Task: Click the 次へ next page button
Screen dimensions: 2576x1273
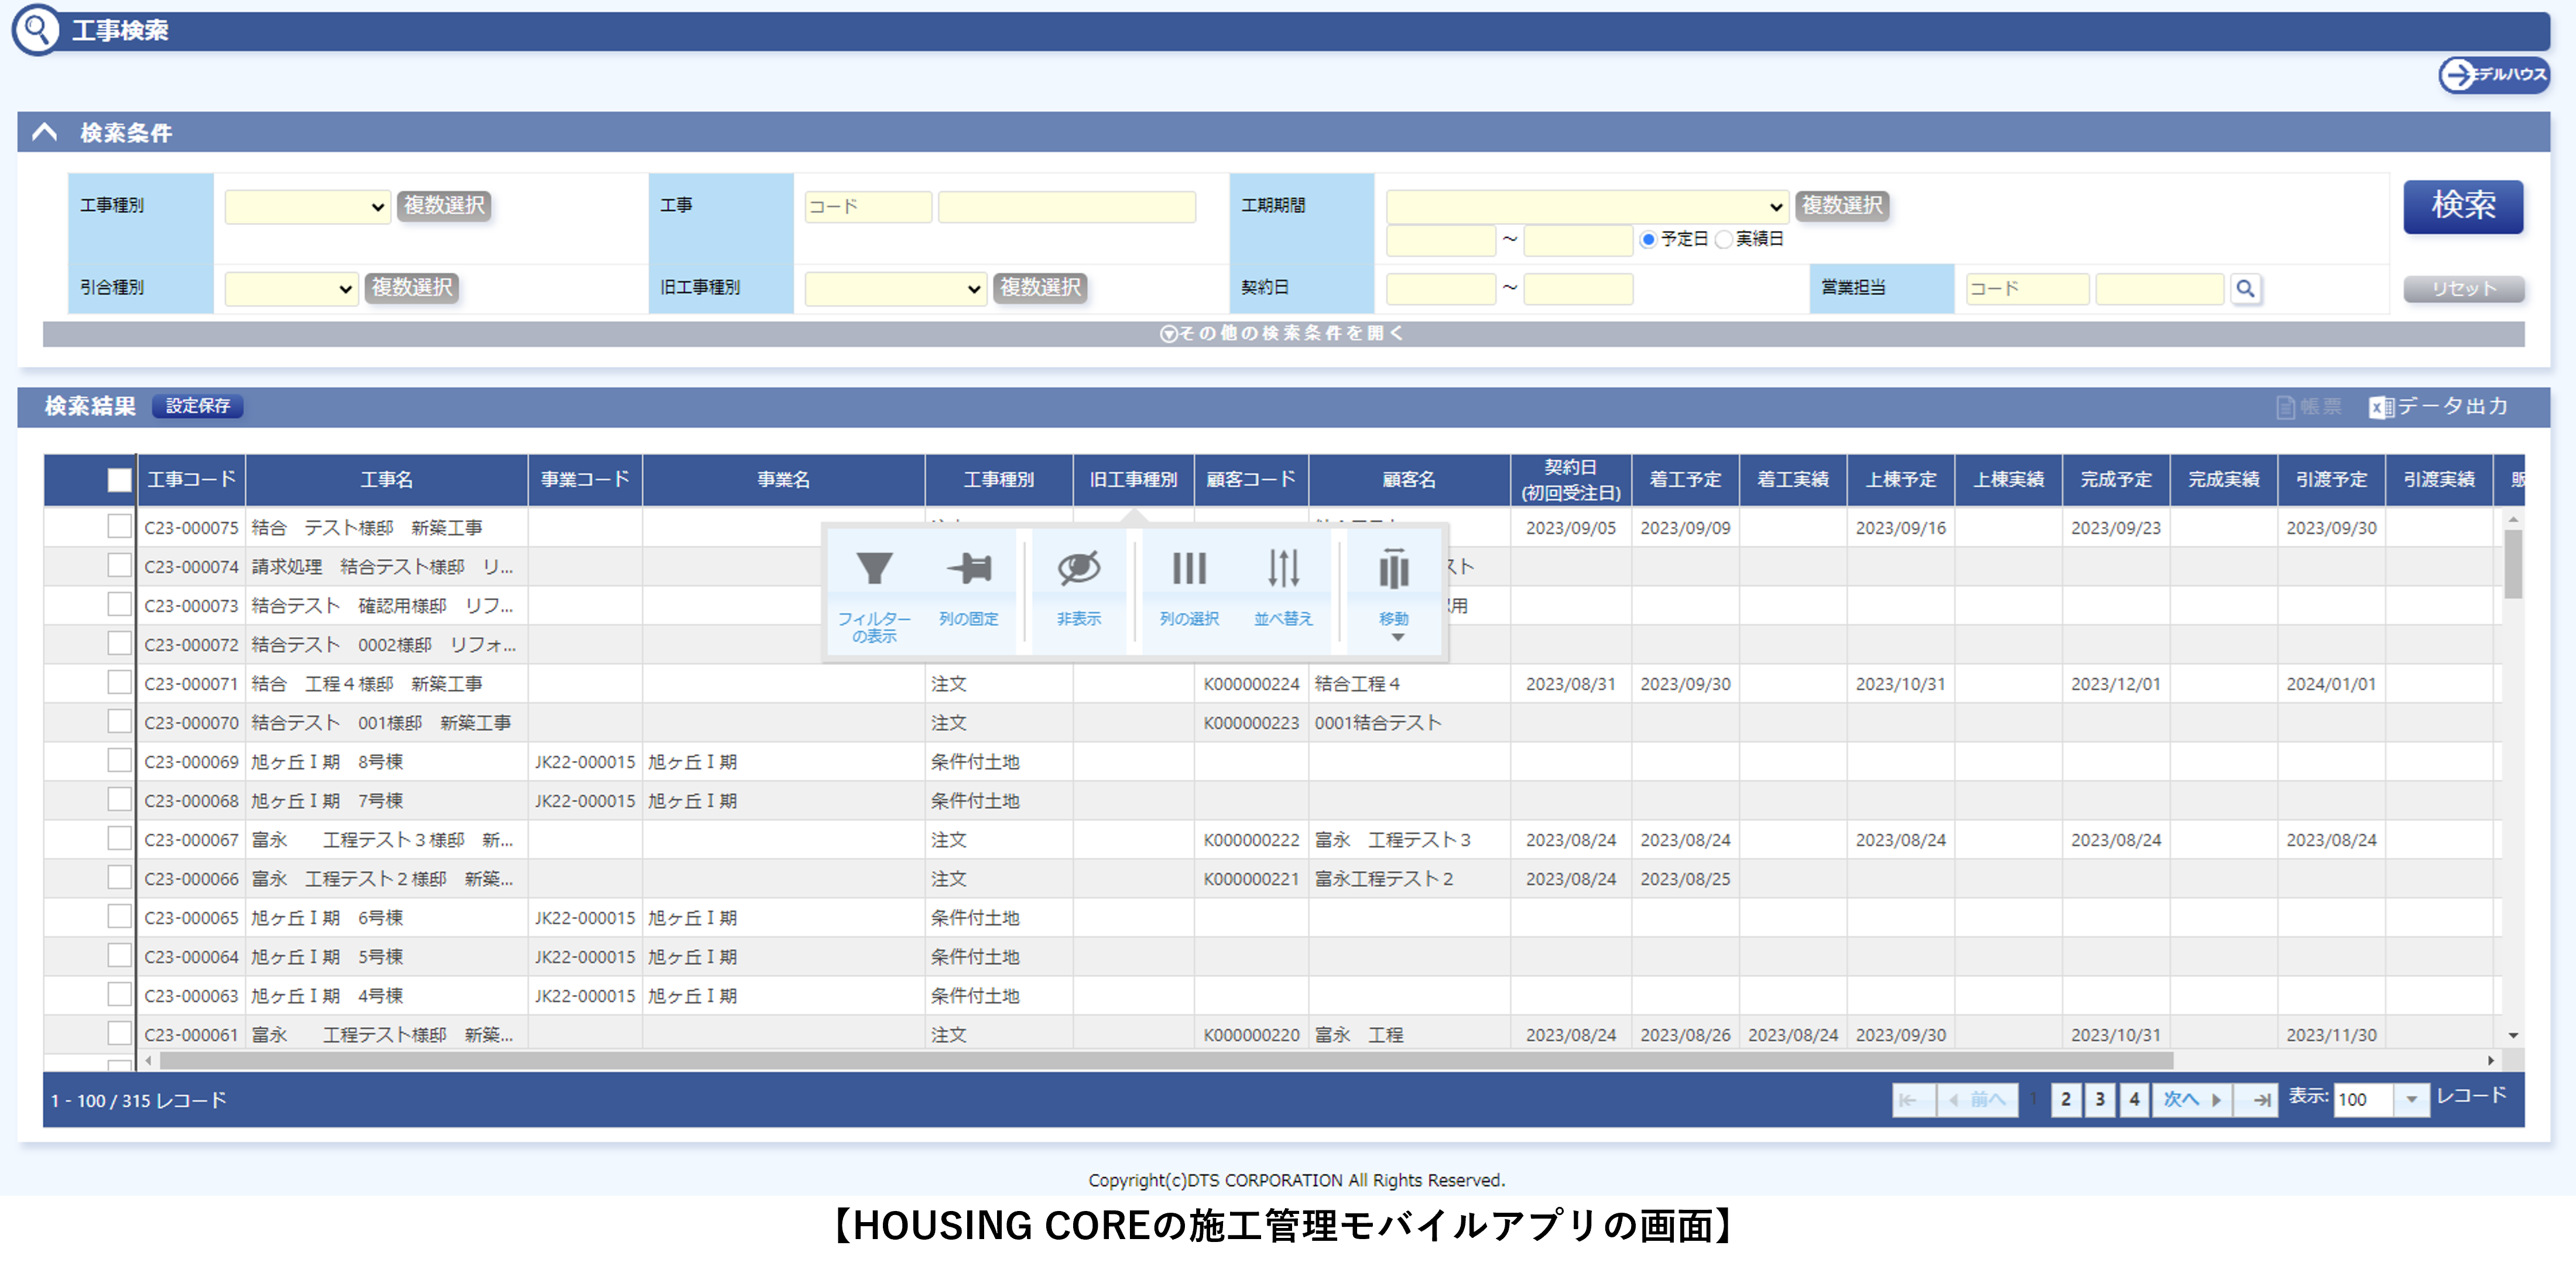Action: [x=2192, y=1100]
